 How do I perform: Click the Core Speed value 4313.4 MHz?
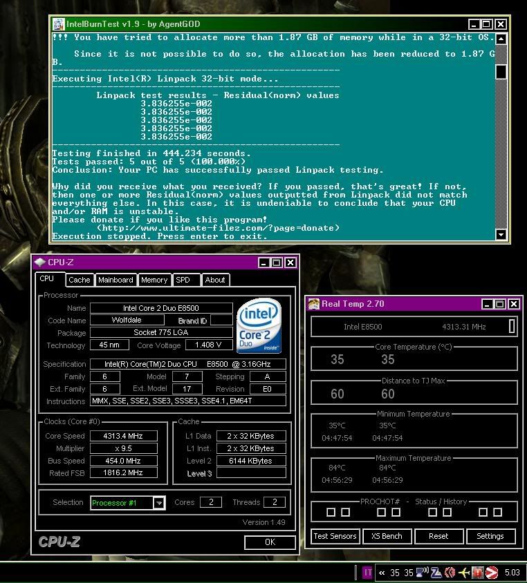[x=124, y=436]
